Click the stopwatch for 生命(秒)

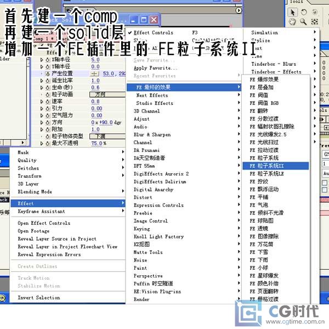click(48, 88)
